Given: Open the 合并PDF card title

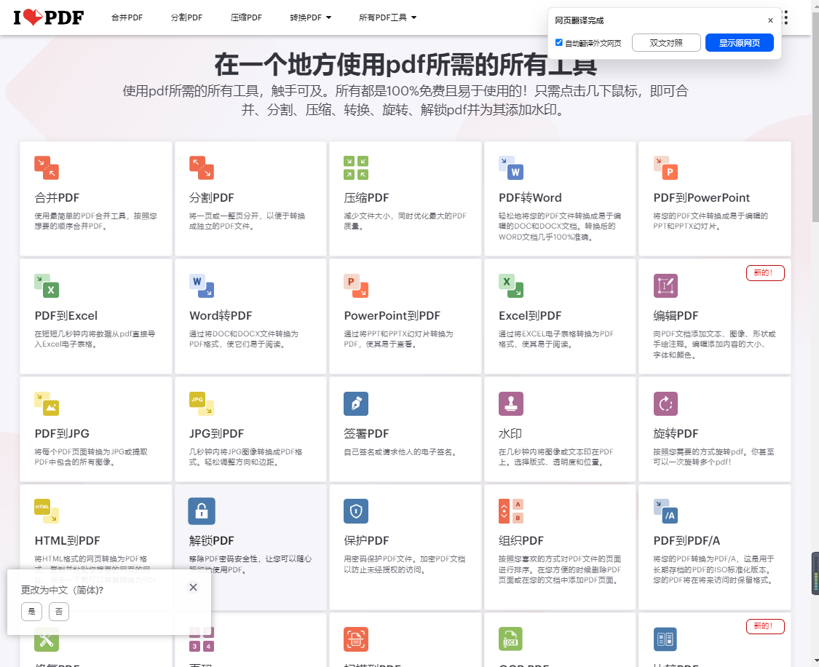Looking at the screenshot, I should coord(57,198).
